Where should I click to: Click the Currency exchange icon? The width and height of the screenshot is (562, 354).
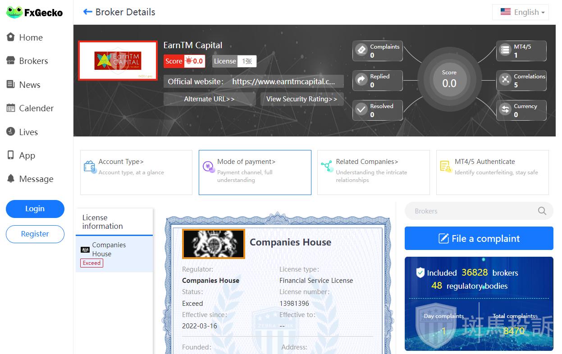505,110
